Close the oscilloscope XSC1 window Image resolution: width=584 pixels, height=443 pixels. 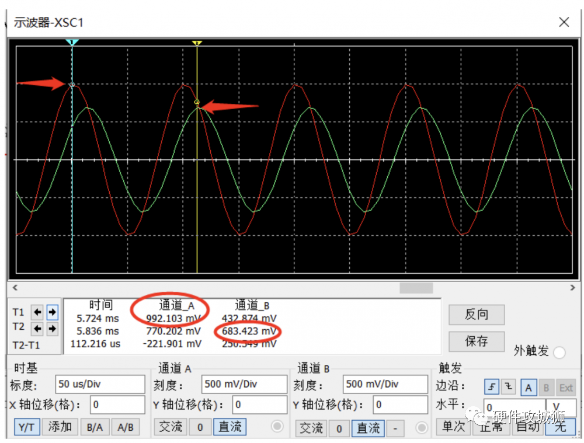pos(564,22)
